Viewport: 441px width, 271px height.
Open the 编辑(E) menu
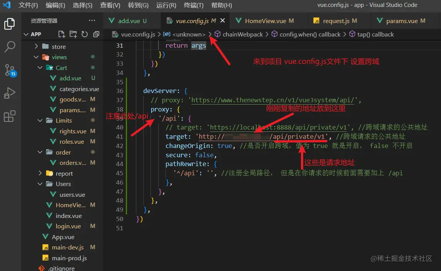click(x=55, y=5)
